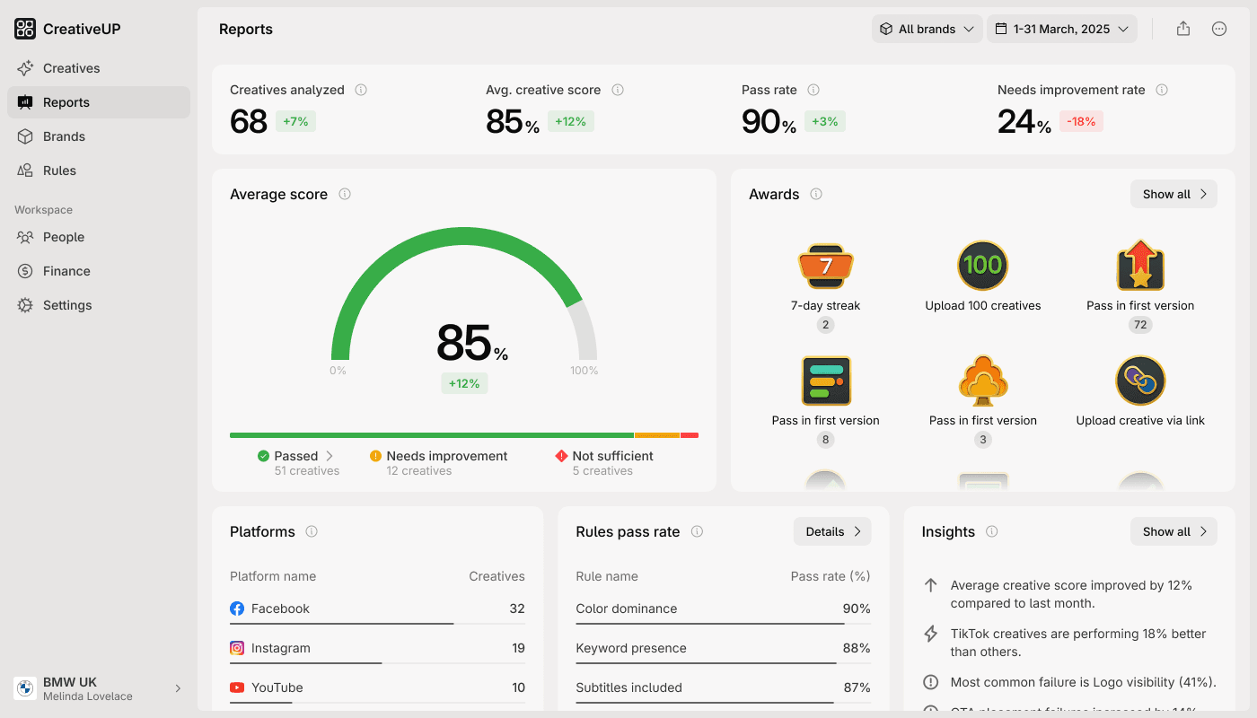This screenshot has width=1257, height=718.
Task: Open the Rules section
Action: tap(60, 170)
